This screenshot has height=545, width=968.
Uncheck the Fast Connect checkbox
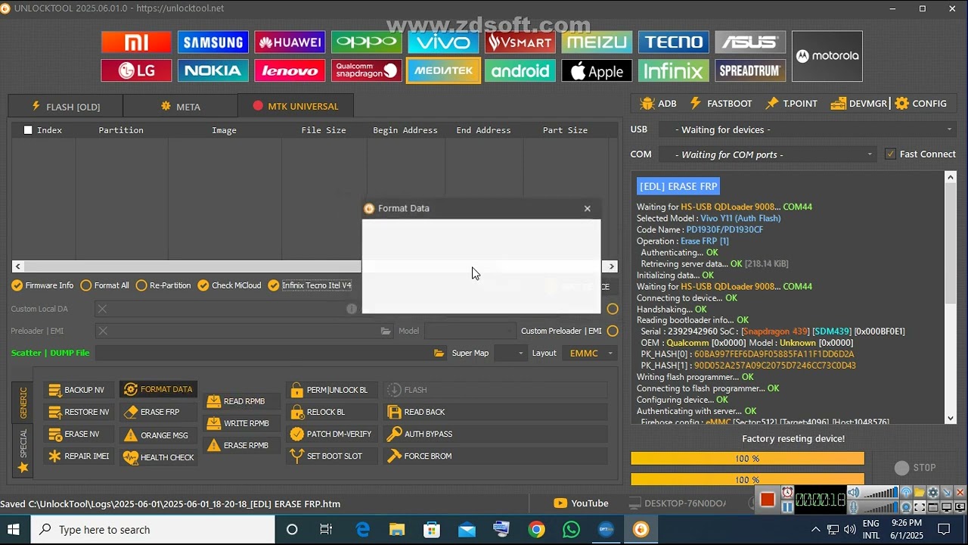pyautogui.click(x=890, y=154)
